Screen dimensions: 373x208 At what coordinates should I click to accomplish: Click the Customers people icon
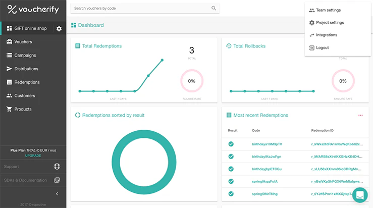click(x=9, y=95)
